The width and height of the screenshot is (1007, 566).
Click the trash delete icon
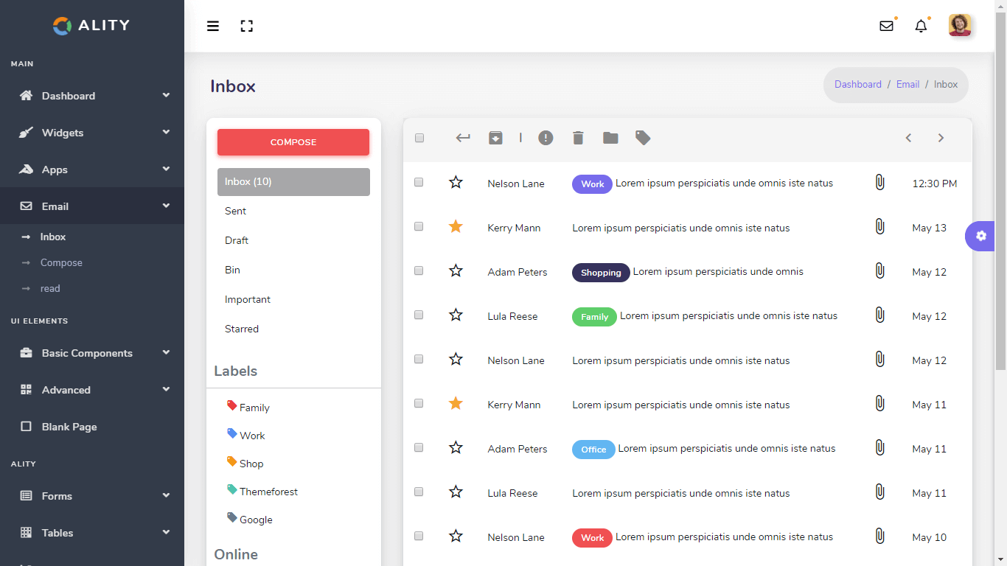coord(578,138)
